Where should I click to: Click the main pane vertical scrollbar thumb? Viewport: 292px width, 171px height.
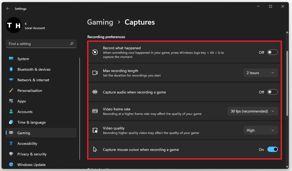coord(287,83)
